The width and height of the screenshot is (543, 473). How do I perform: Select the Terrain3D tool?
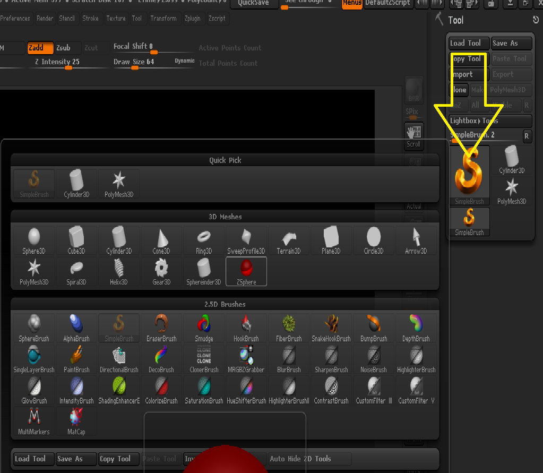click(x=289, y=240)
